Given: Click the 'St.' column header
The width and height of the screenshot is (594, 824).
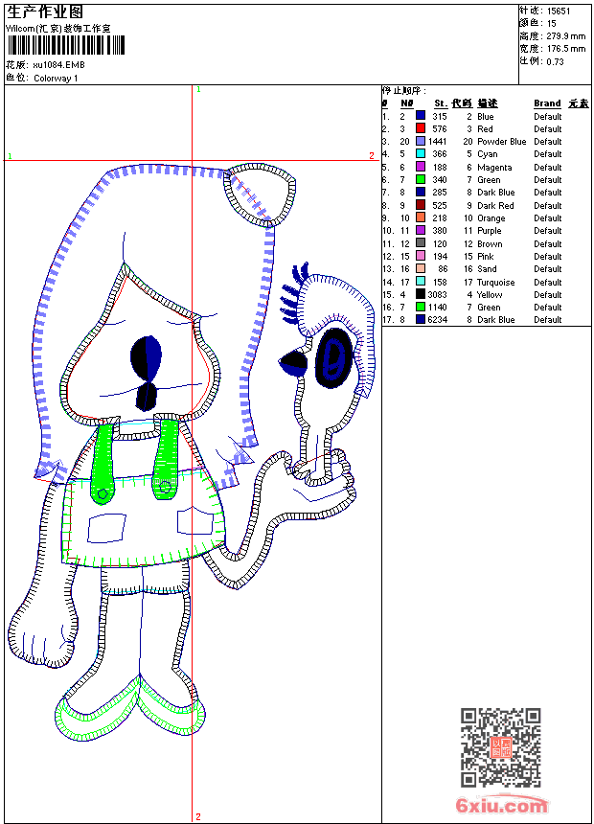Looking at the screenshot, I should 441,103.
